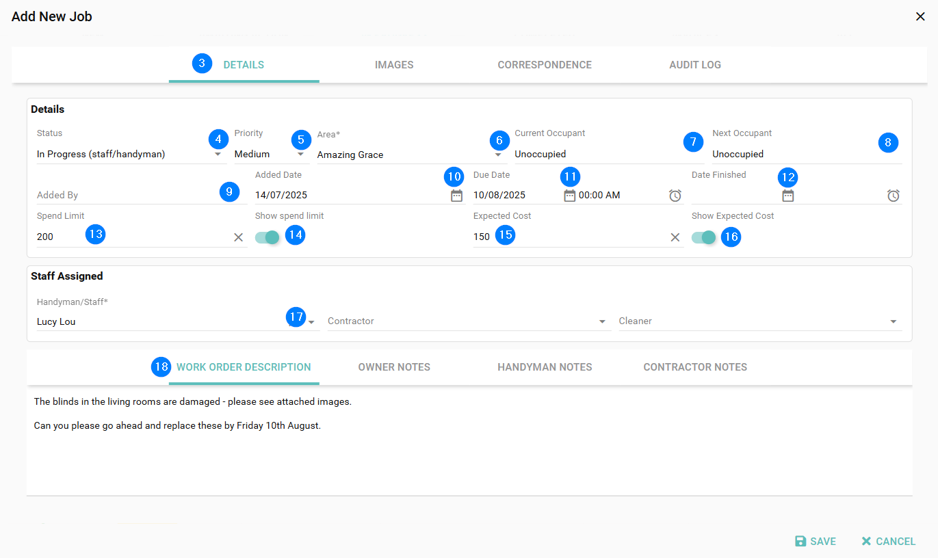Toggle the Show Expected Cost switch

[x=703, y=237]
